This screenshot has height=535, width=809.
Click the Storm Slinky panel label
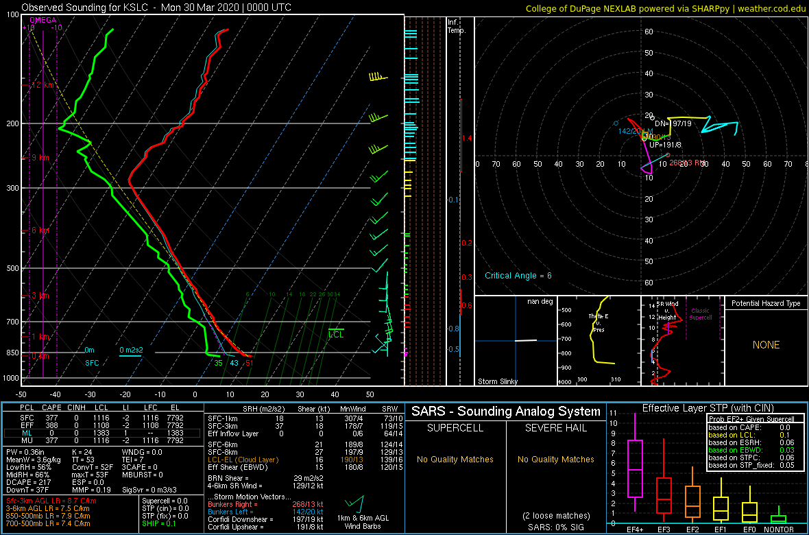pos(496,381)
